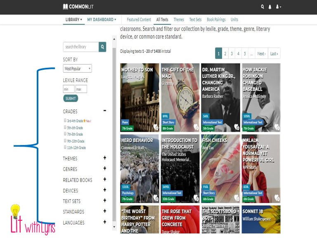Switch to the Text Sets tab
The width and height of the screenshot is (317, 238).
pos(195,19)
